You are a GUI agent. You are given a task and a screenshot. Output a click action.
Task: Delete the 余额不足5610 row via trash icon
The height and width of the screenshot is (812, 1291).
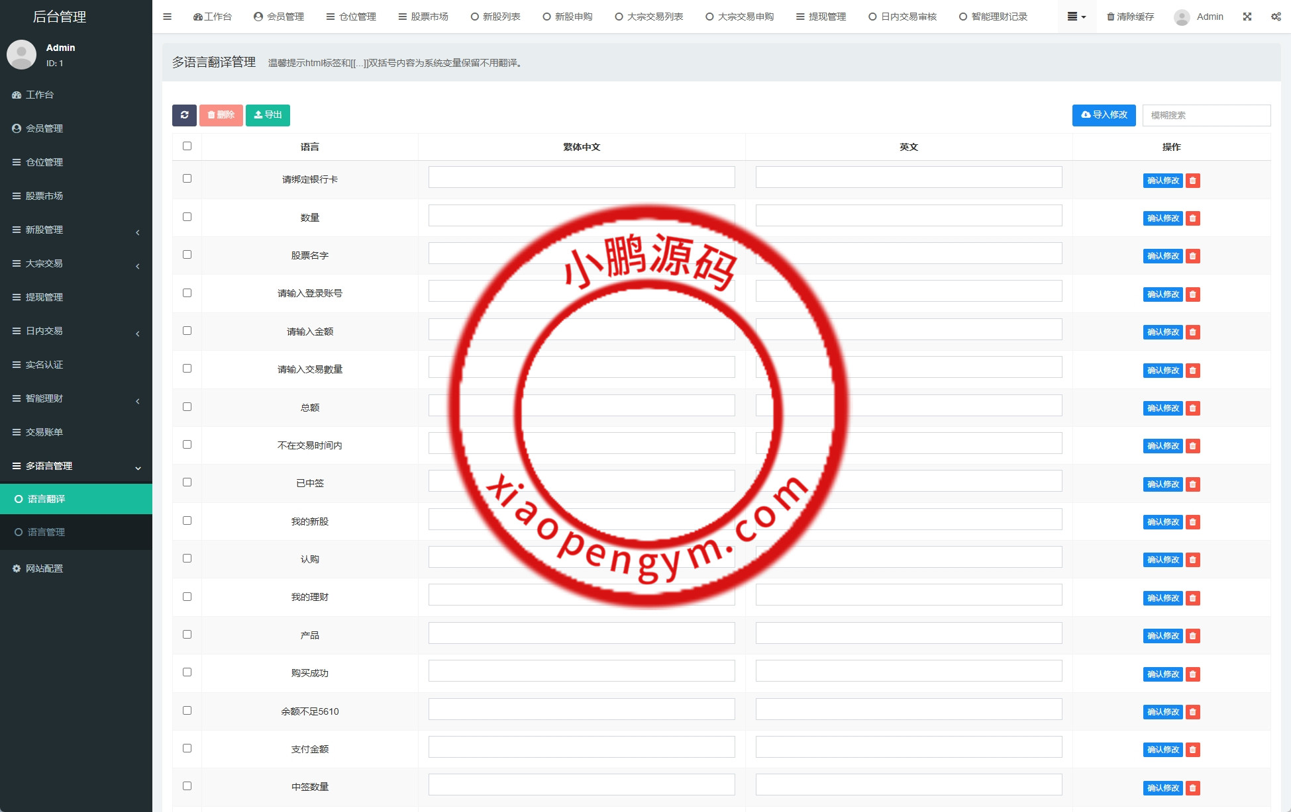click(x=1193, y=712)
